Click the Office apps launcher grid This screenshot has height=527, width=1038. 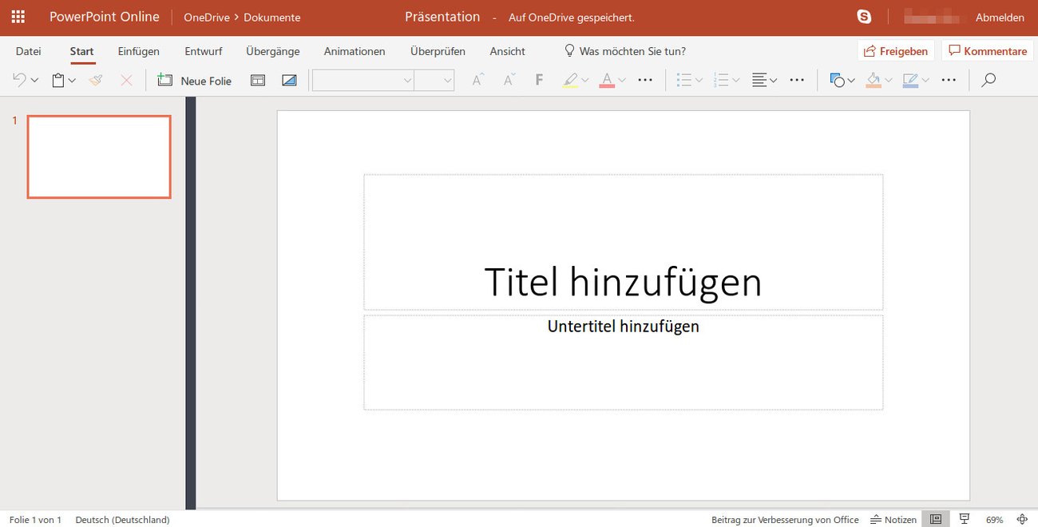point(17,15)
